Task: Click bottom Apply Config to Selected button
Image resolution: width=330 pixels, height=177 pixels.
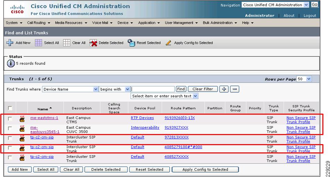Action: point(205,169)
